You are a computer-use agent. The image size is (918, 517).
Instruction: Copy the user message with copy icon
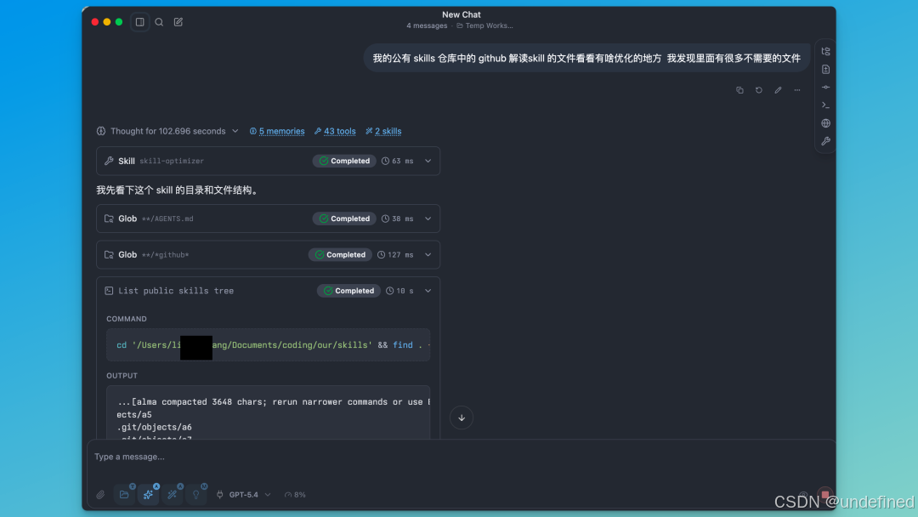(740, 90)
